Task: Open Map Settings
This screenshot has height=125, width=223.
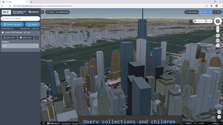Action: [191, 12]
